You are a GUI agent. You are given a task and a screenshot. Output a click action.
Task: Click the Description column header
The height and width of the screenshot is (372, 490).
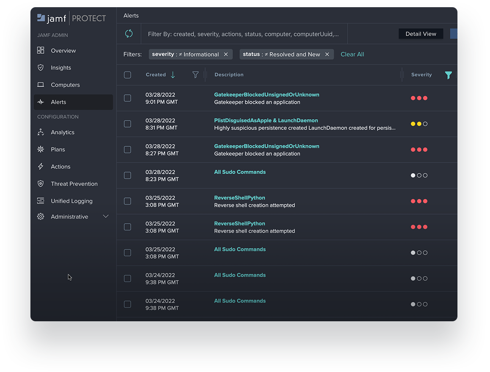(229, 75)
